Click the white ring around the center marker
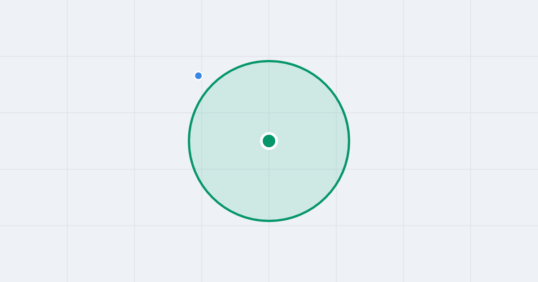The width and height of the screenshot is (538, 282). click(269, 133)
